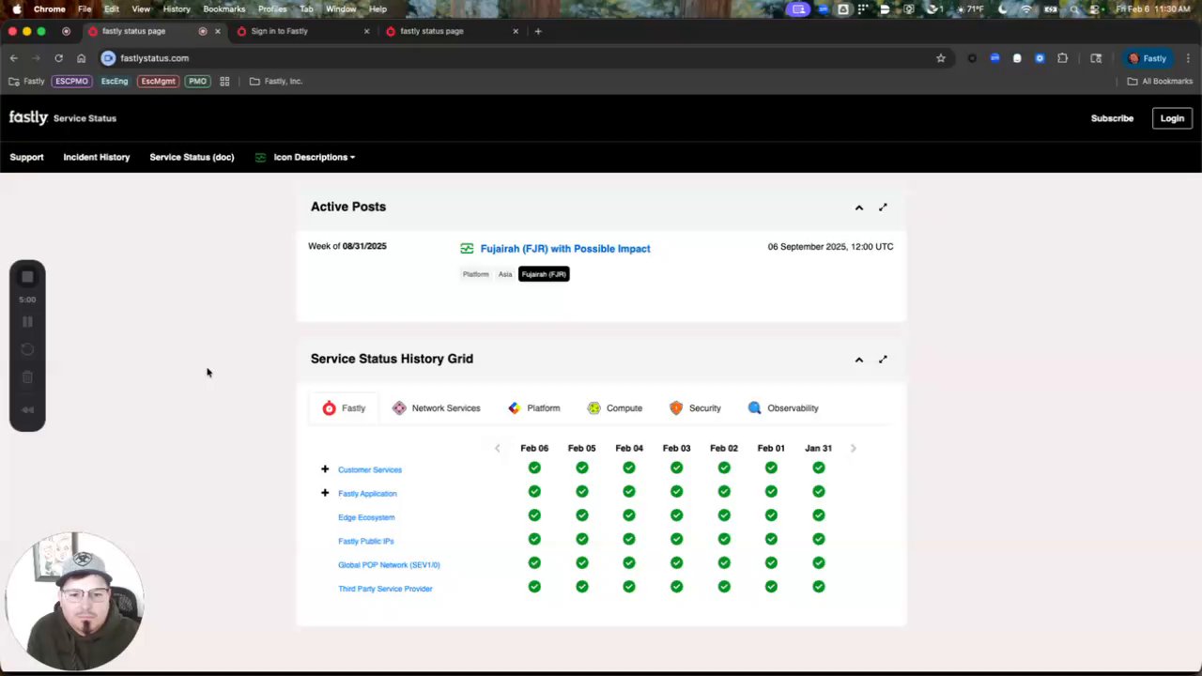The height and width of the screenshot is (676, 1202).
Task: Go to older dates with right arrow
Action: pos(853,448)
